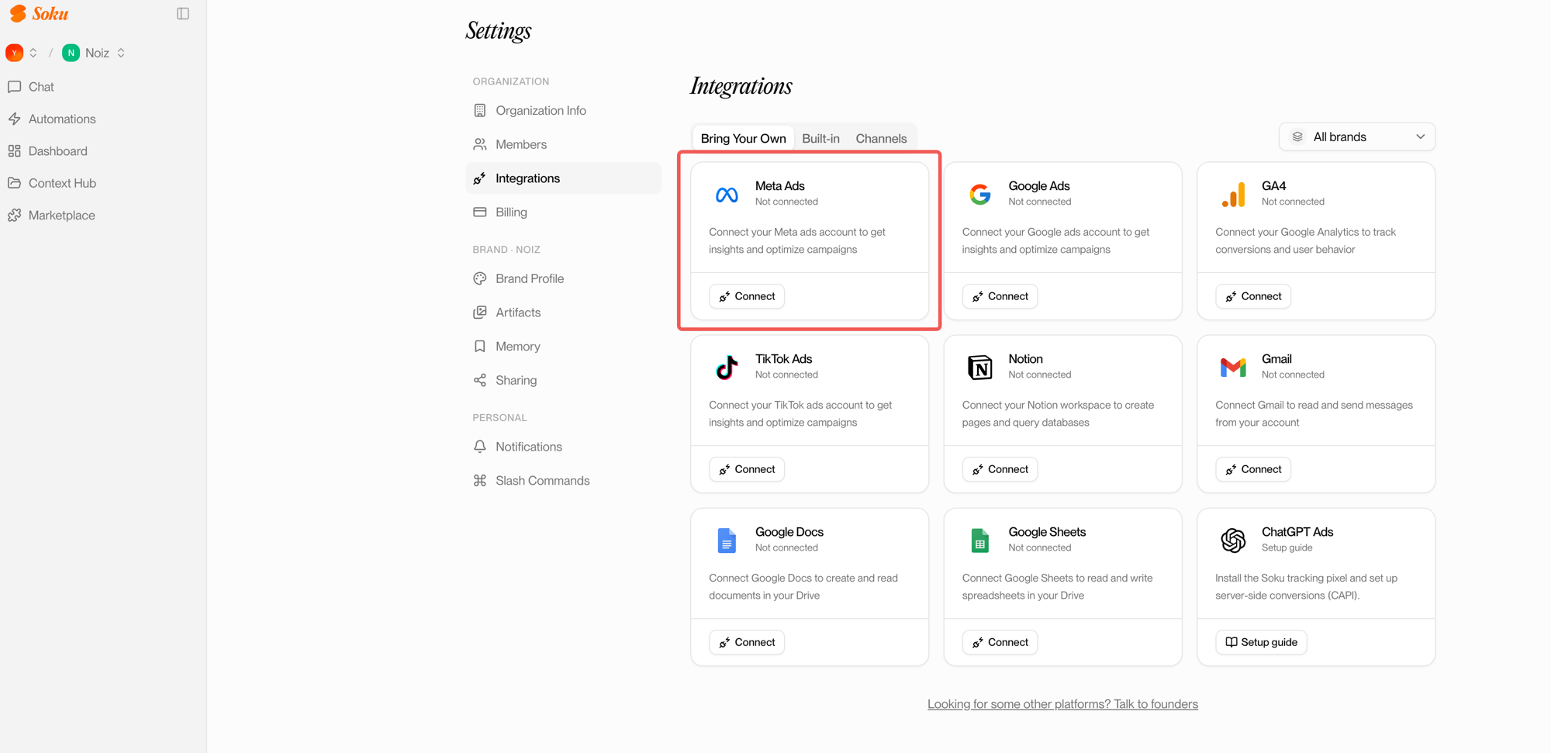Click the Settings page title
This screenshot has width=1551, height=753.
[x=499, y=30]
